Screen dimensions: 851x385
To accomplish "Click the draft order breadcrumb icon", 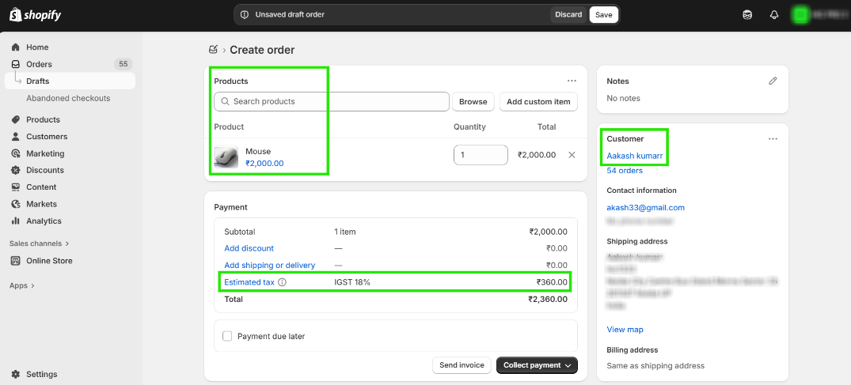I will pyautogui.click(x=213, y=50).
